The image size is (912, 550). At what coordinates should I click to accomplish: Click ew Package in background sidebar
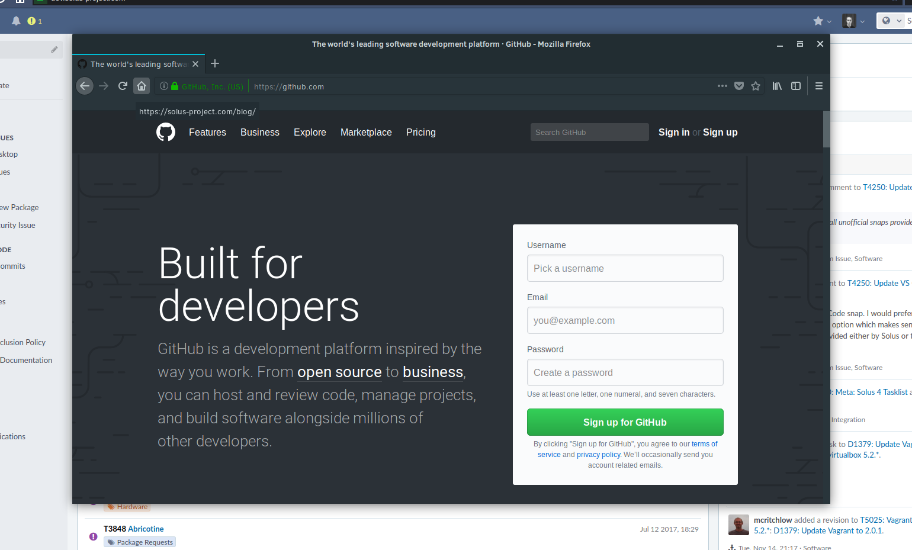point(20,207)
